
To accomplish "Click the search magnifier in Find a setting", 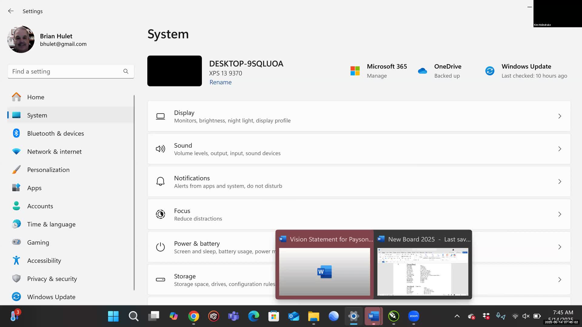I will pyautogui.click(x=126, y=71).
